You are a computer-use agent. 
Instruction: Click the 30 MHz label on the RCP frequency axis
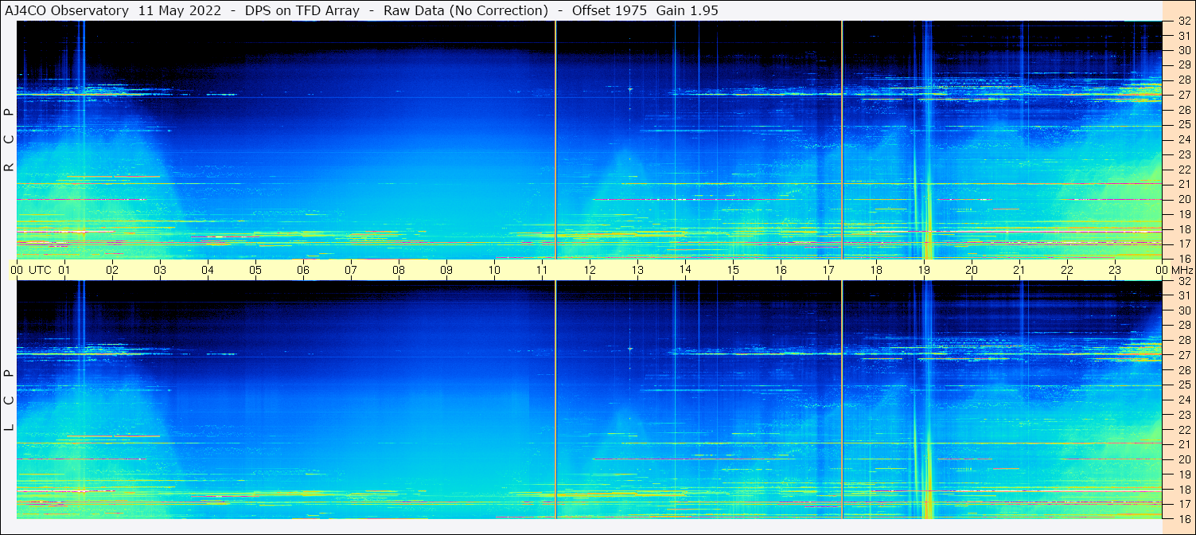pyautogui.click(x=1183, y=51)
